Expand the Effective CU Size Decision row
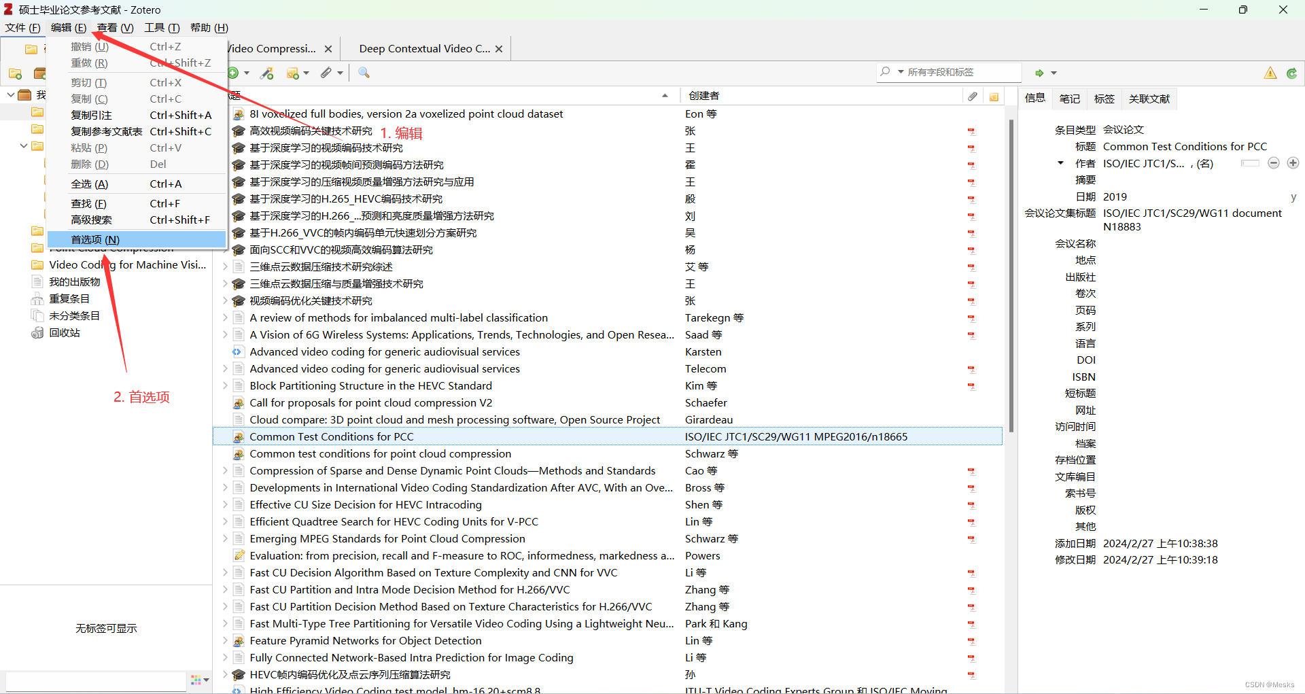1305x694 pixels. [x=225, y=505]
